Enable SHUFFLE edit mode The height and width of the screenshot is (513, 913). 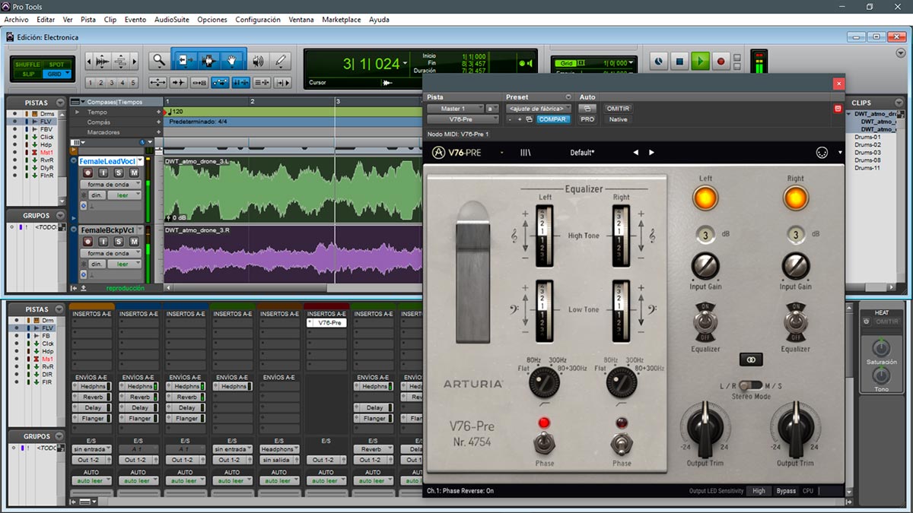28,65
